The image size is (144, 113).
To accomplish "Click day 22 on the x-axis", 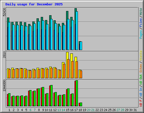I will [97, 110].
